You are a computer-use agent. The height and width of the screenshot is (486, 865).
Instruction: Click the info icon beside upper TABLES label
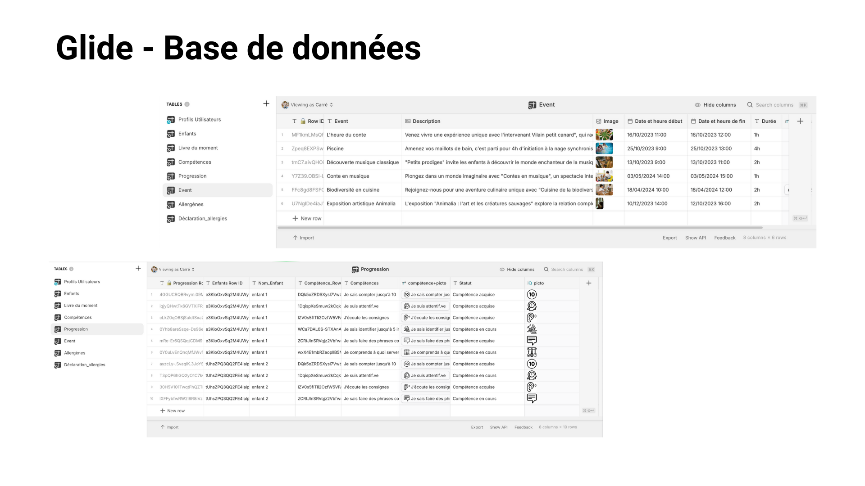pyautogui.click(x=187, y=104)
